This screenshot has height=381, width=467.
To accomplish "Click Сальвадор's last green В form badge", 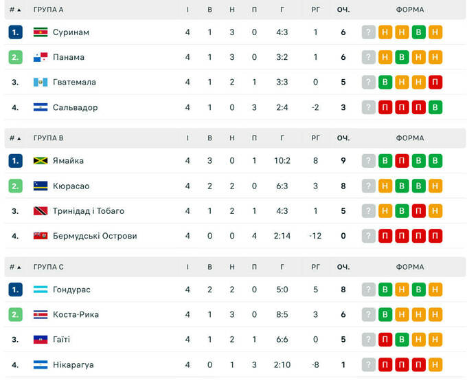I will pos(435,107).
